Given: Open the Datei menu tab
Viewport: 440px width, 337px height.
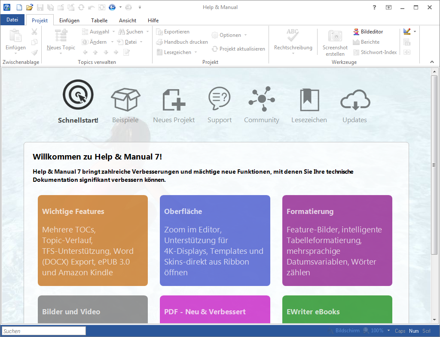Looking at the screenshot, I should point(12,20).
